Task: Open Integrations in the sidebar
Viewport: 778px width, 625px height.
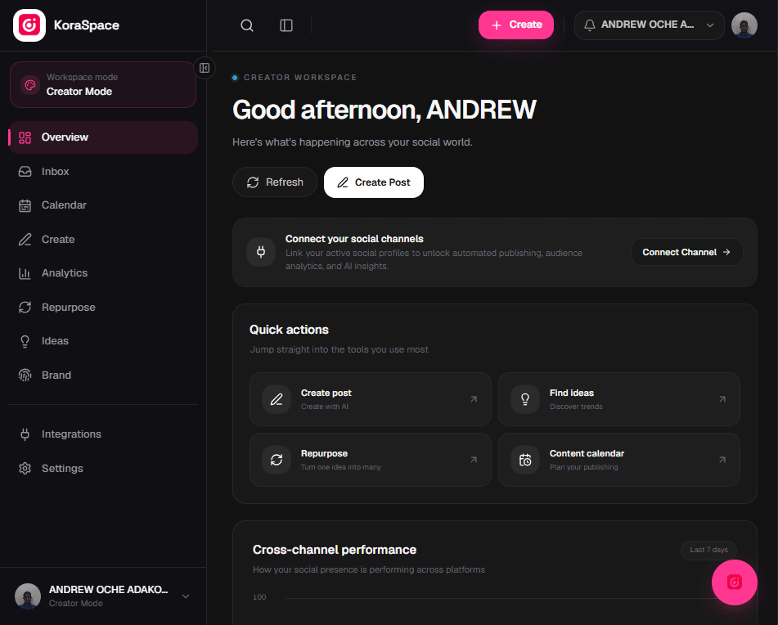Action: pos(103,434)
